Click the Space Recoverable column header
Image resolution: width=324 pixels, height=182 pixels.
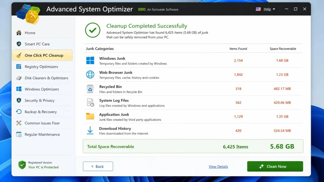(x=283, y=49)
